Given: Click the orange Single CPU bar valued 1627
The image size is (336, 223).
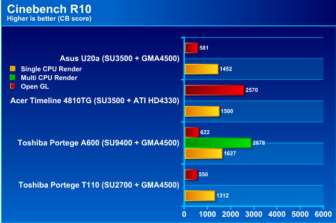Looking at the screenshot, I should coord(204,154).
